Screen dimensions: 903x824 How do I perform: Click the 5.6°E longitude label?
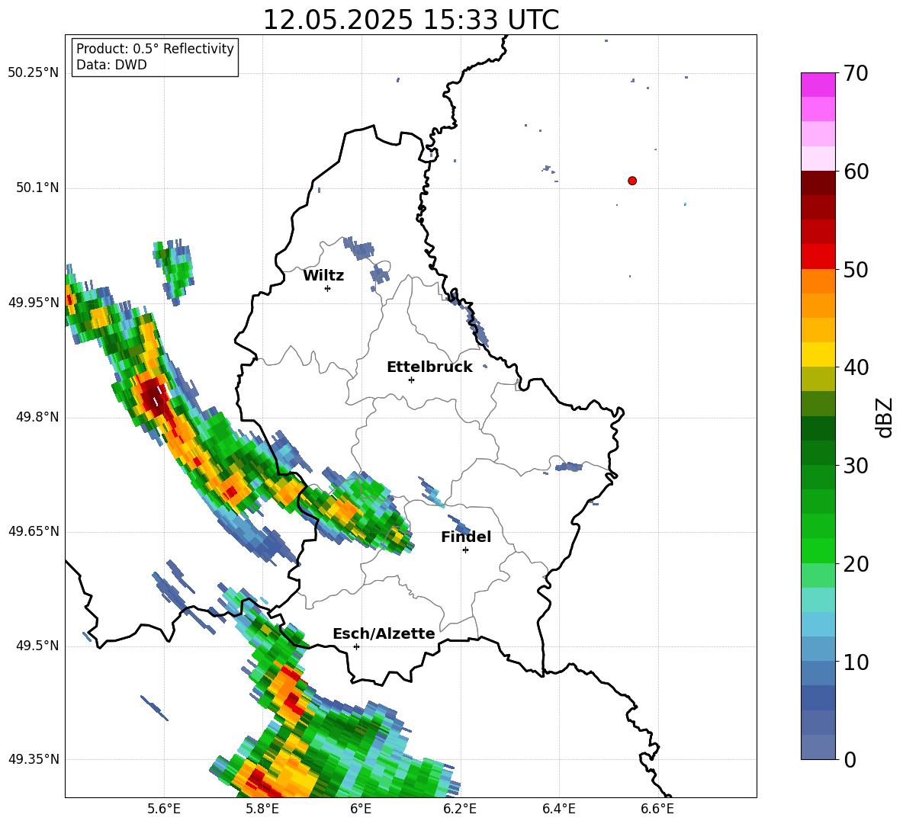(x=164, y=809)
